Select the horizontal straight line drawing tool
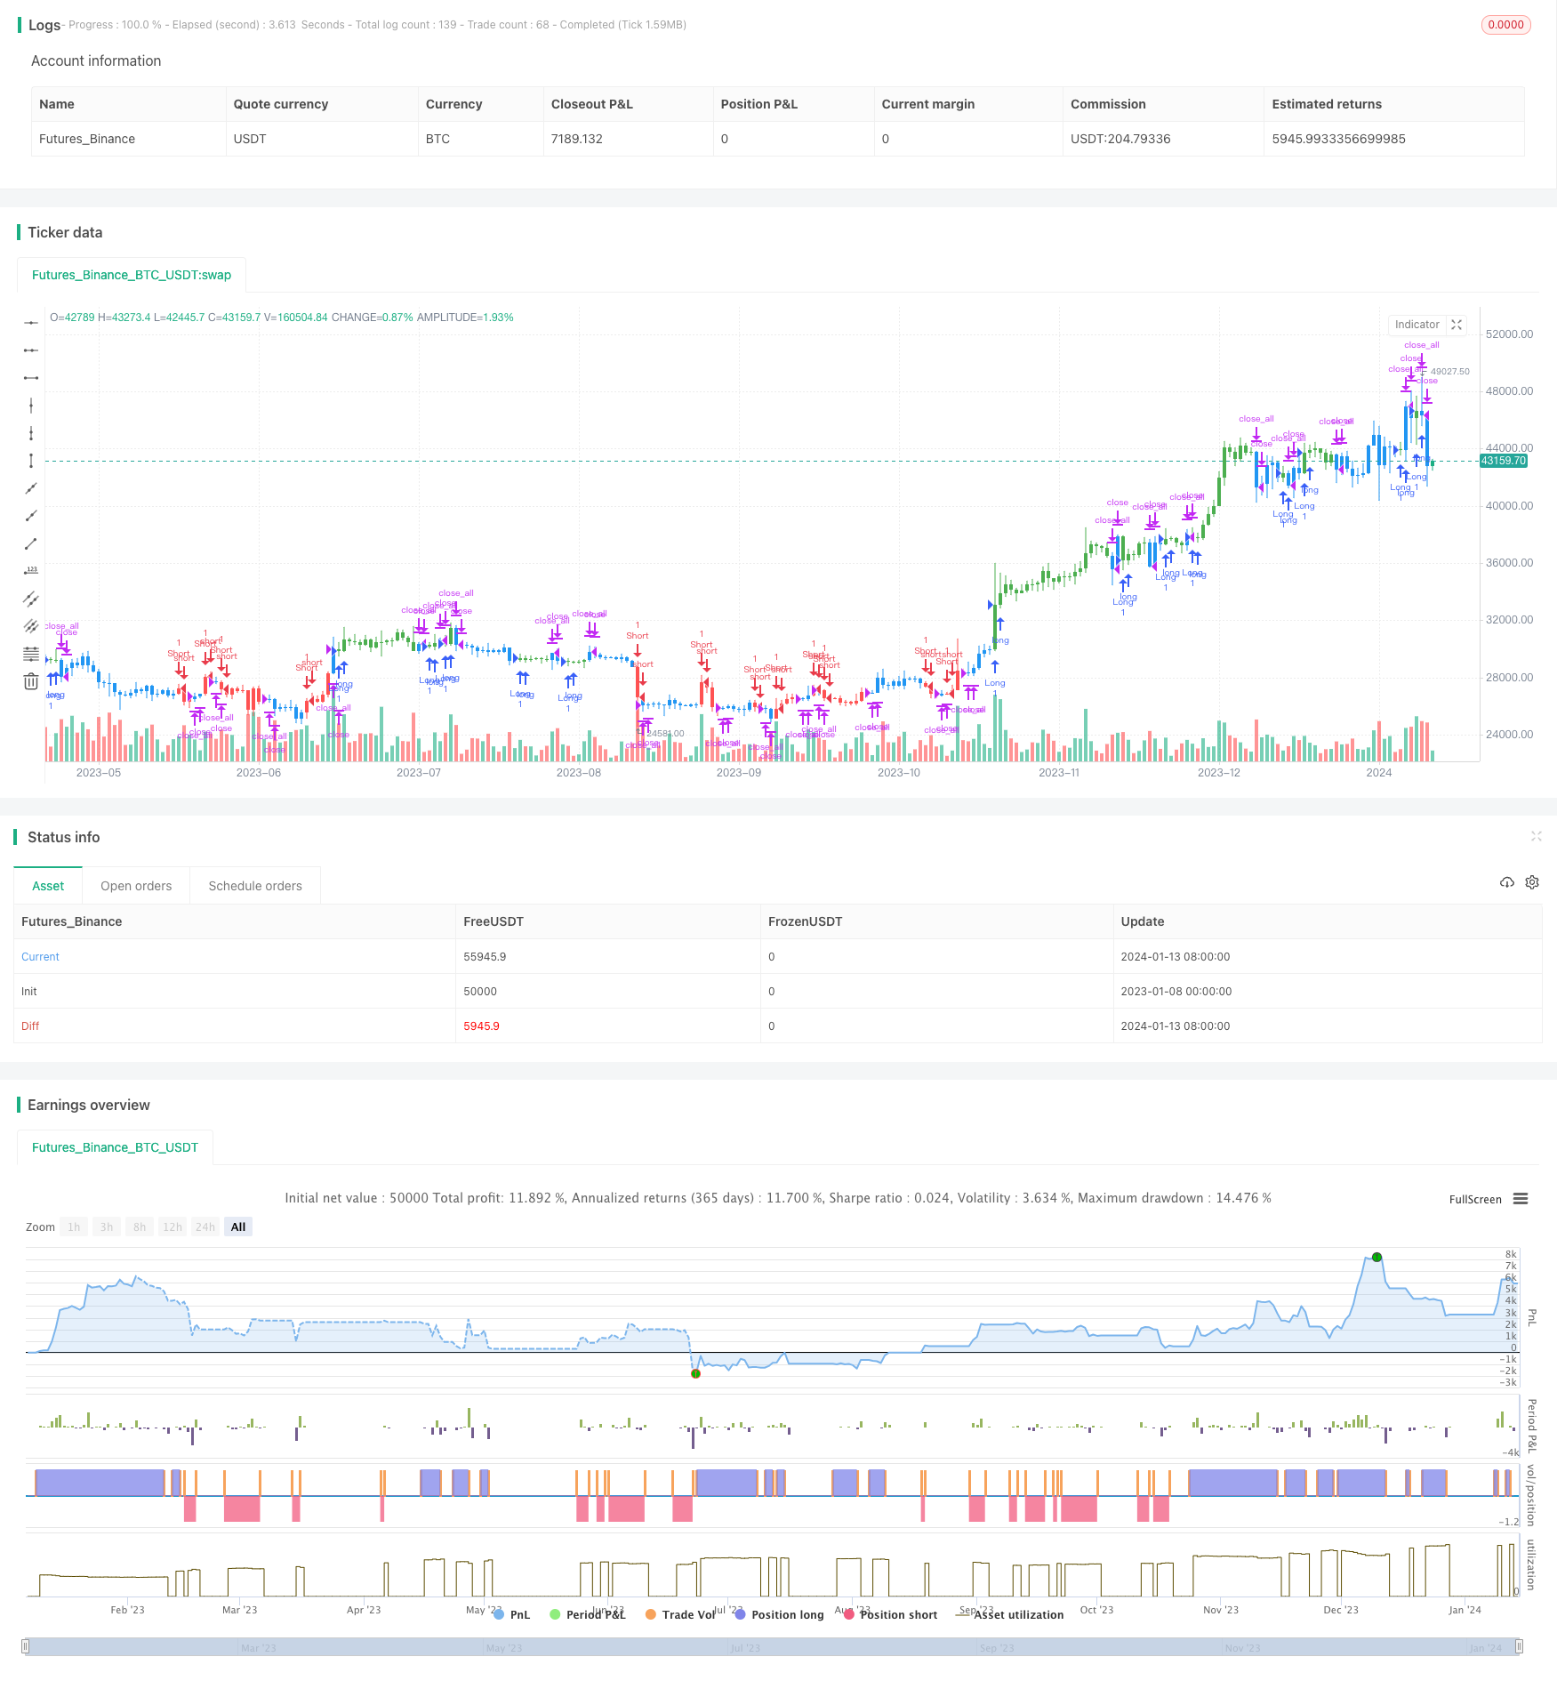Image resolution: width=1557 pixels, height=1681 pixels. [31, 323]
